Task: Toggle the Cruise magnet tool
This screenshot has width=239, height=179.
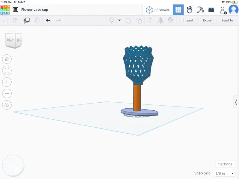Action: [171, 20]
